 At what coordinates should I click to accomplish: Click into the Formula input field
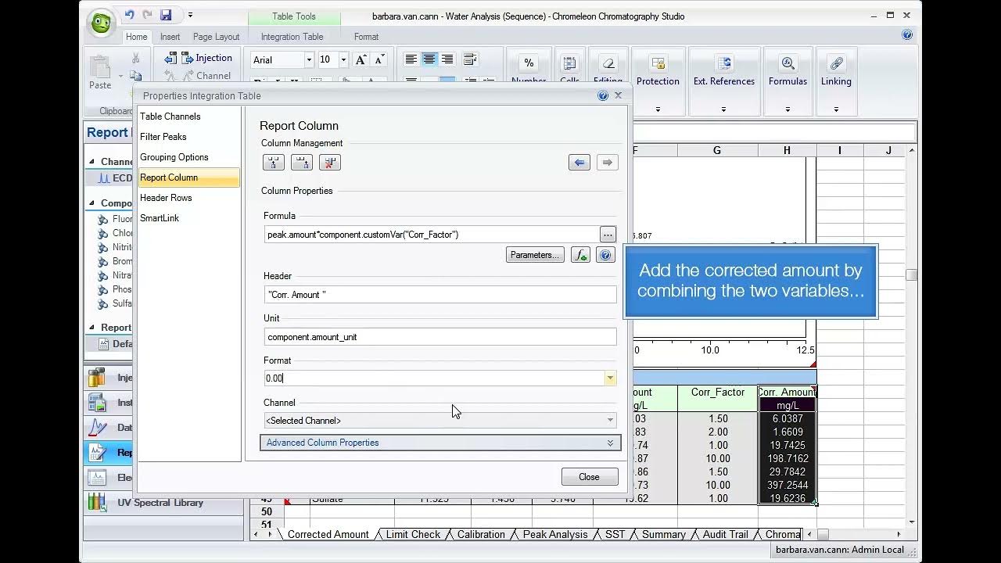432,235
